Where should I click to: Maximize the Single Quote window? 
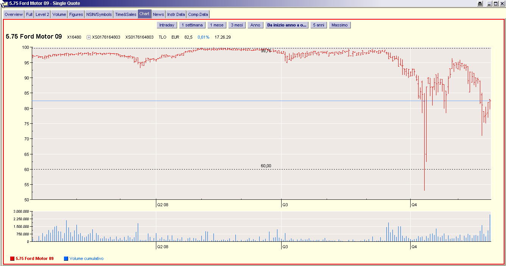click(x=496, y=3)
